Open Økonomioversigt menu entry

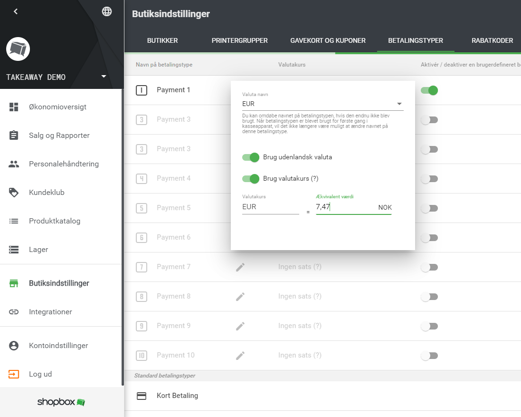pos(57,107)
